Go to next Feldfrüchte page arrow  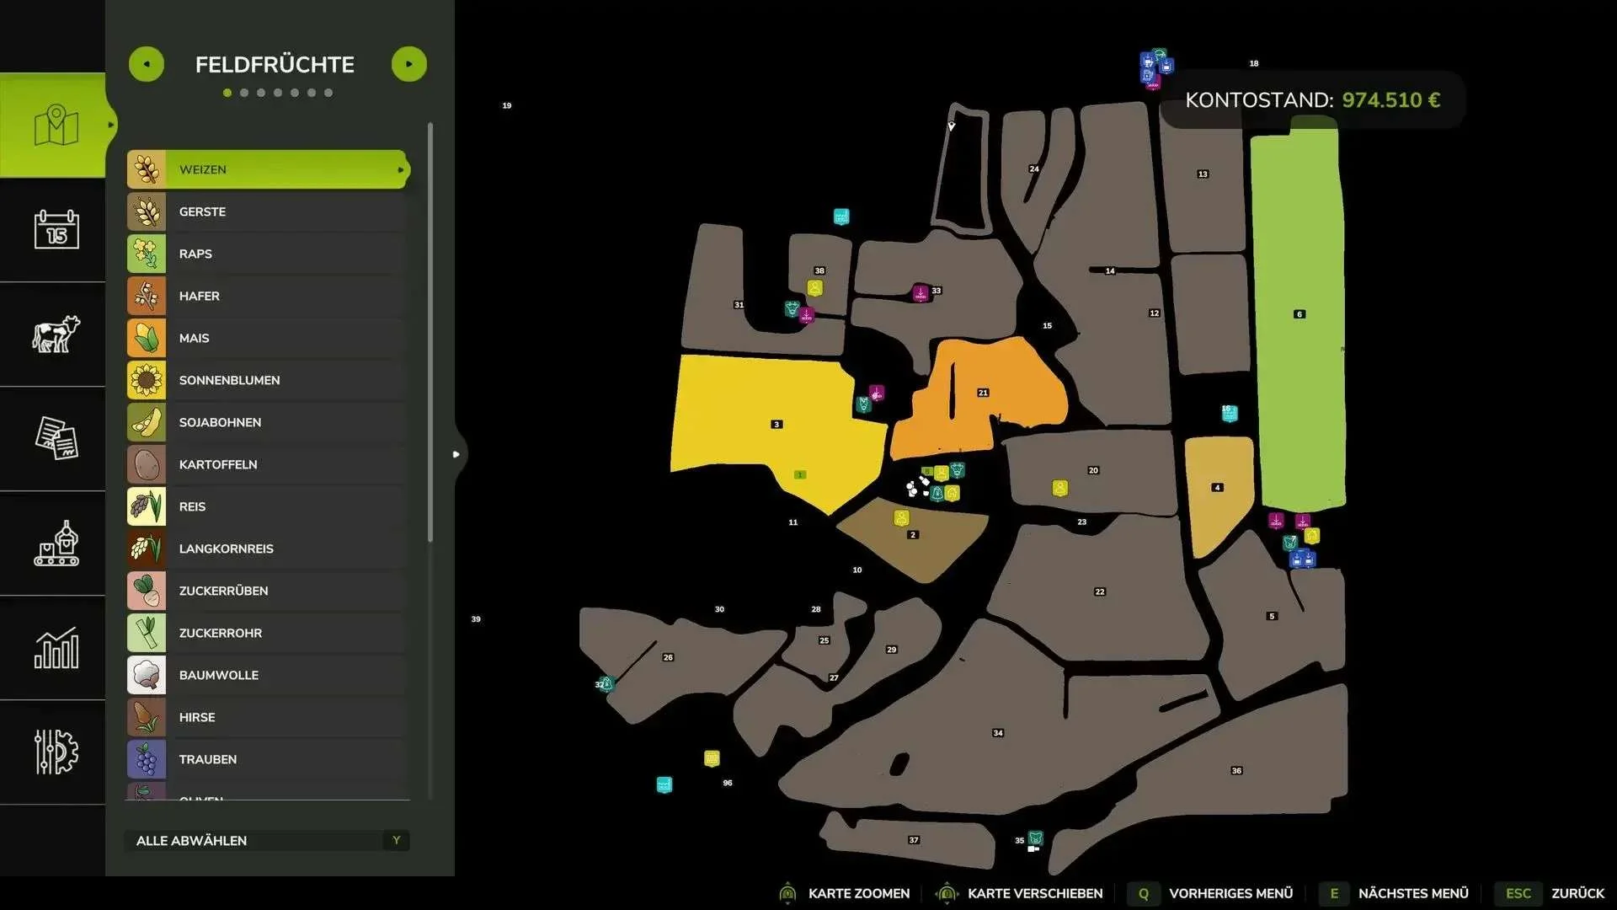tap(409, 64)
